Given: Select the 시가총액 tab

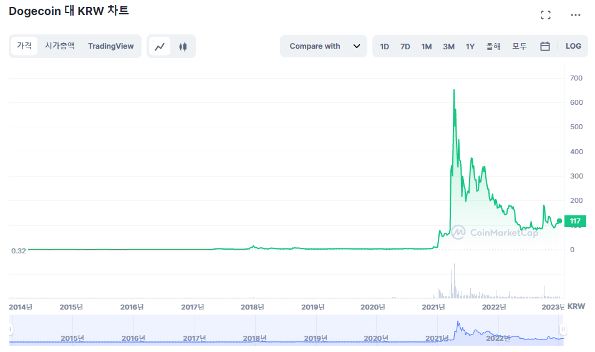Looking at the screenshot, I should point(60,46).
